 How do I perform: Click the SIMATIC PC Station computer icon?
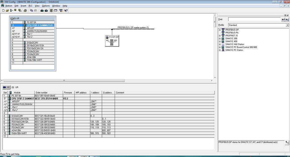point(223,50)
